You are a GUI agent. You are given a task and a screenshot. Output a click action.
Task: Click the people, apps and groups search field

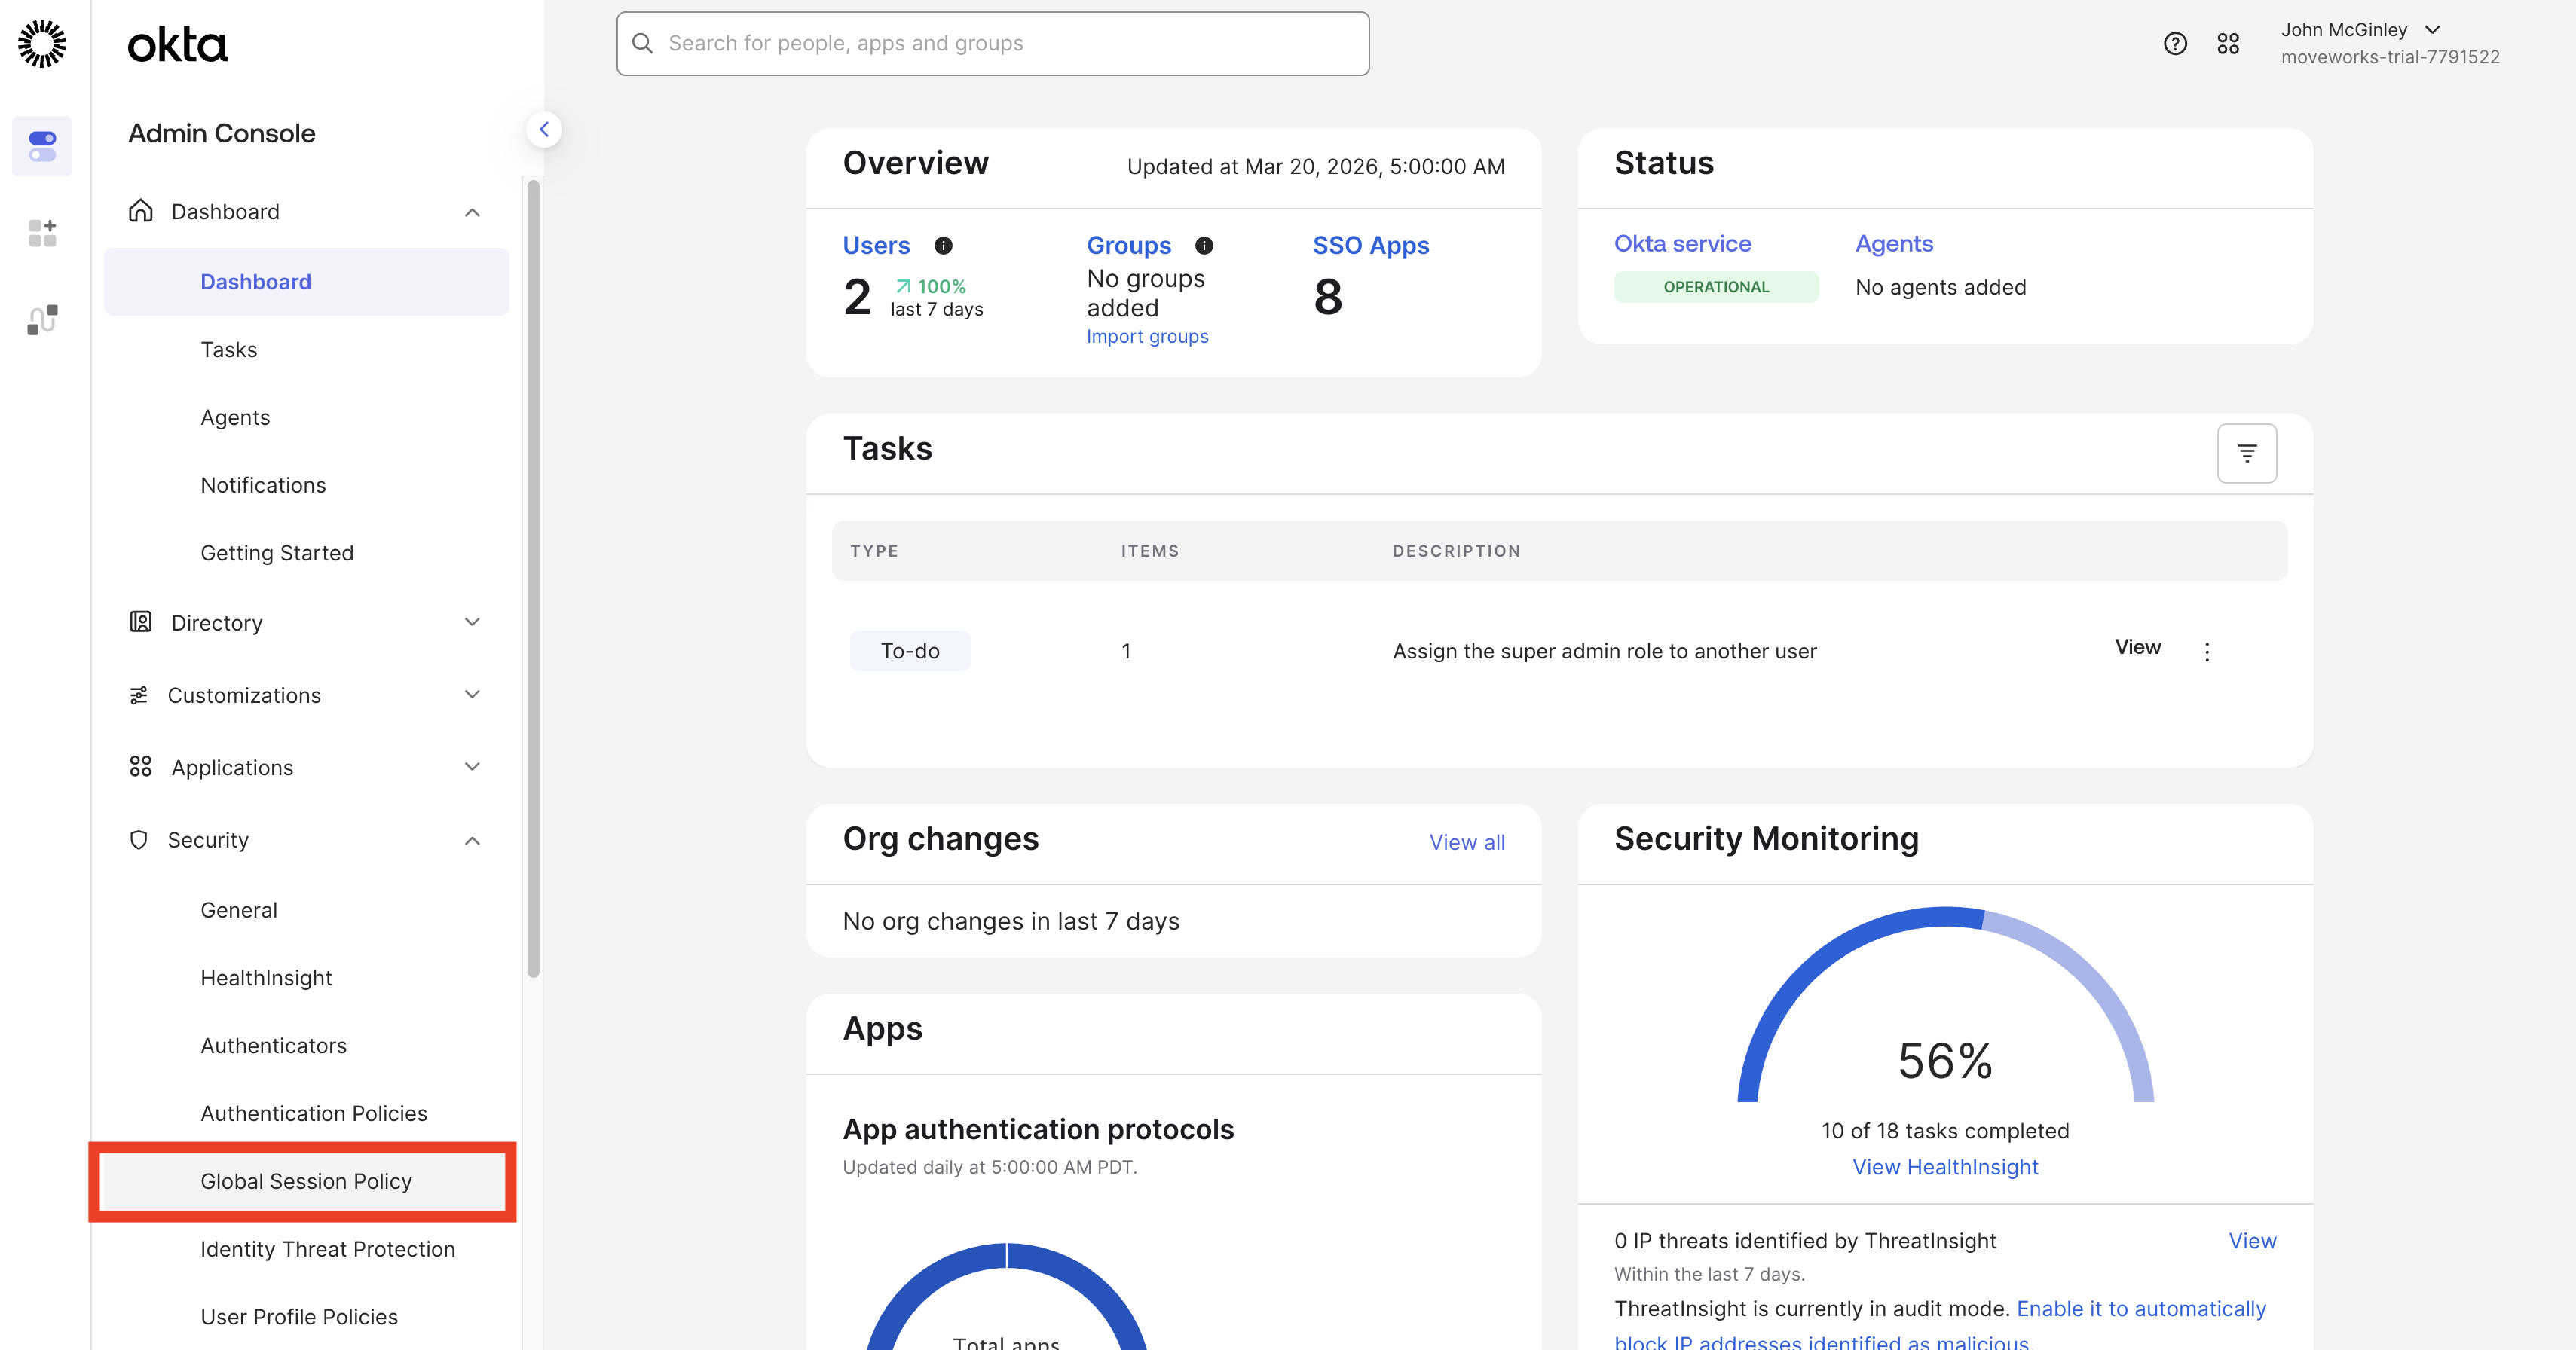(992, 43)
